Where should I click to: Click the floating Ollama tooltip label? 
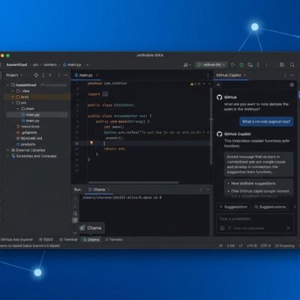(x=91, y=228)
